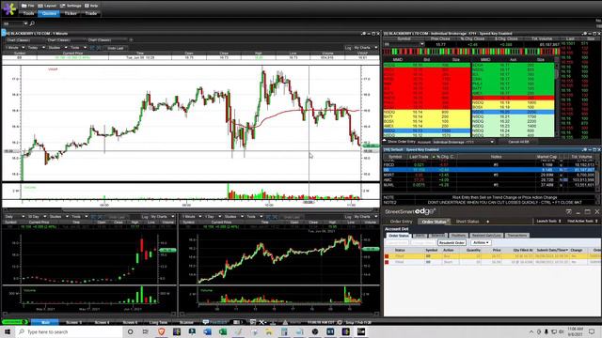
Task: Click the Windows taskbar search box
Action: click(69, 331)
